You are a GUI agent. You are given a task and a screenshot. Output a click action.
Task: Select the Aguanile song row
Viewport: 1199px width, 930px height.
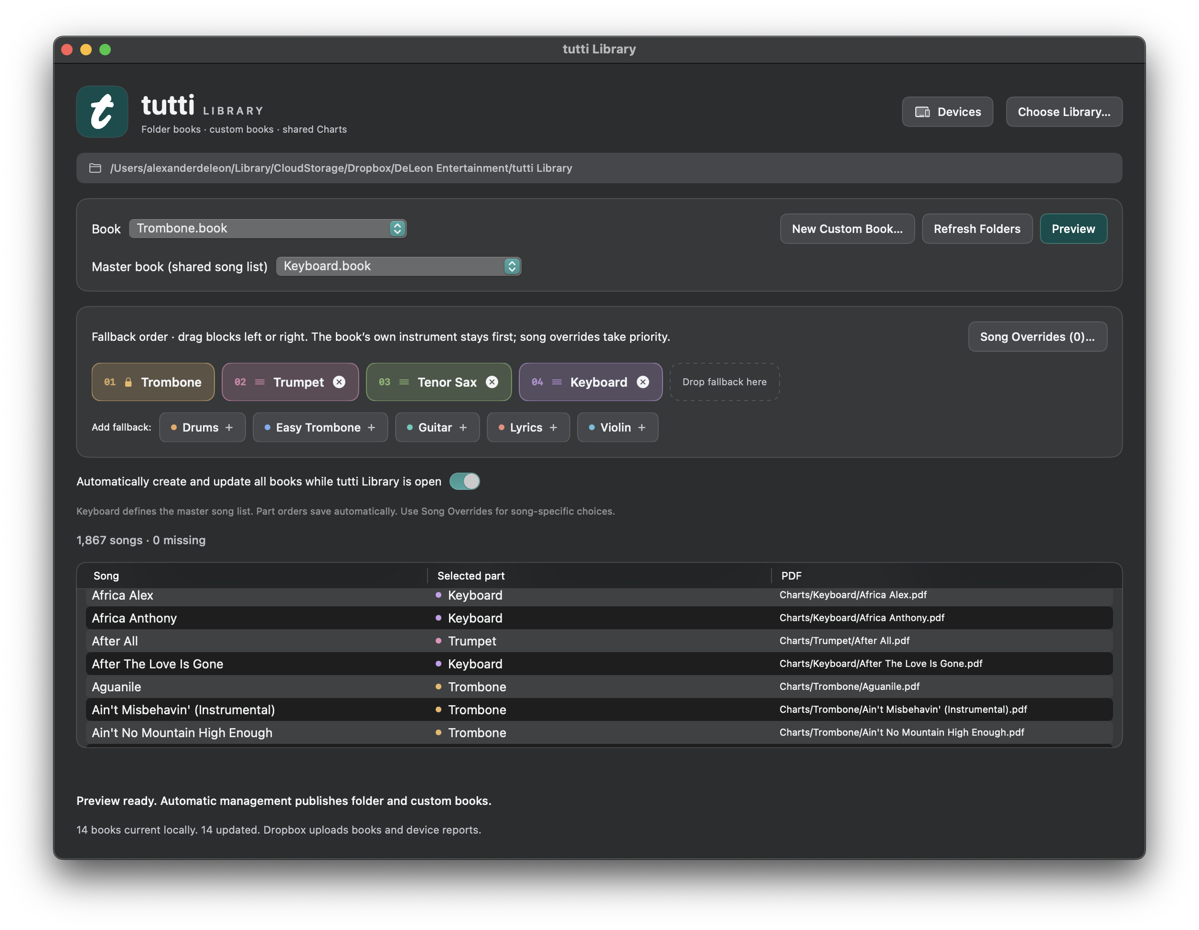click(599, 687)
